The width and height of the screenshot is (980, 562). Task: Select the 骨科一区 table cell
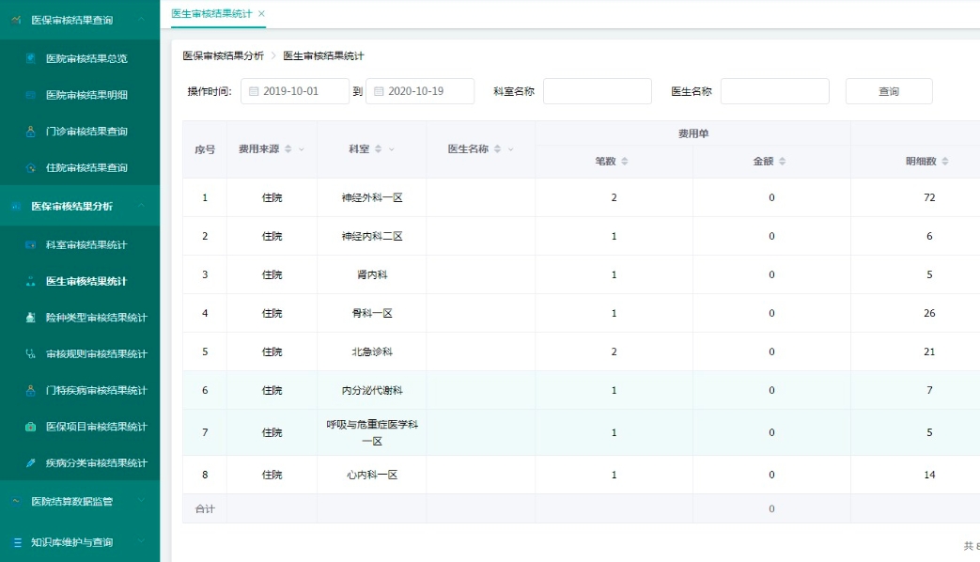(372, 313)
